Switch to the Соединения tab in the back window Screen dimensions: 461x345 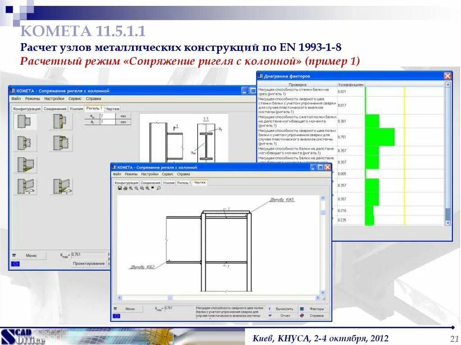tap(55, 109)
